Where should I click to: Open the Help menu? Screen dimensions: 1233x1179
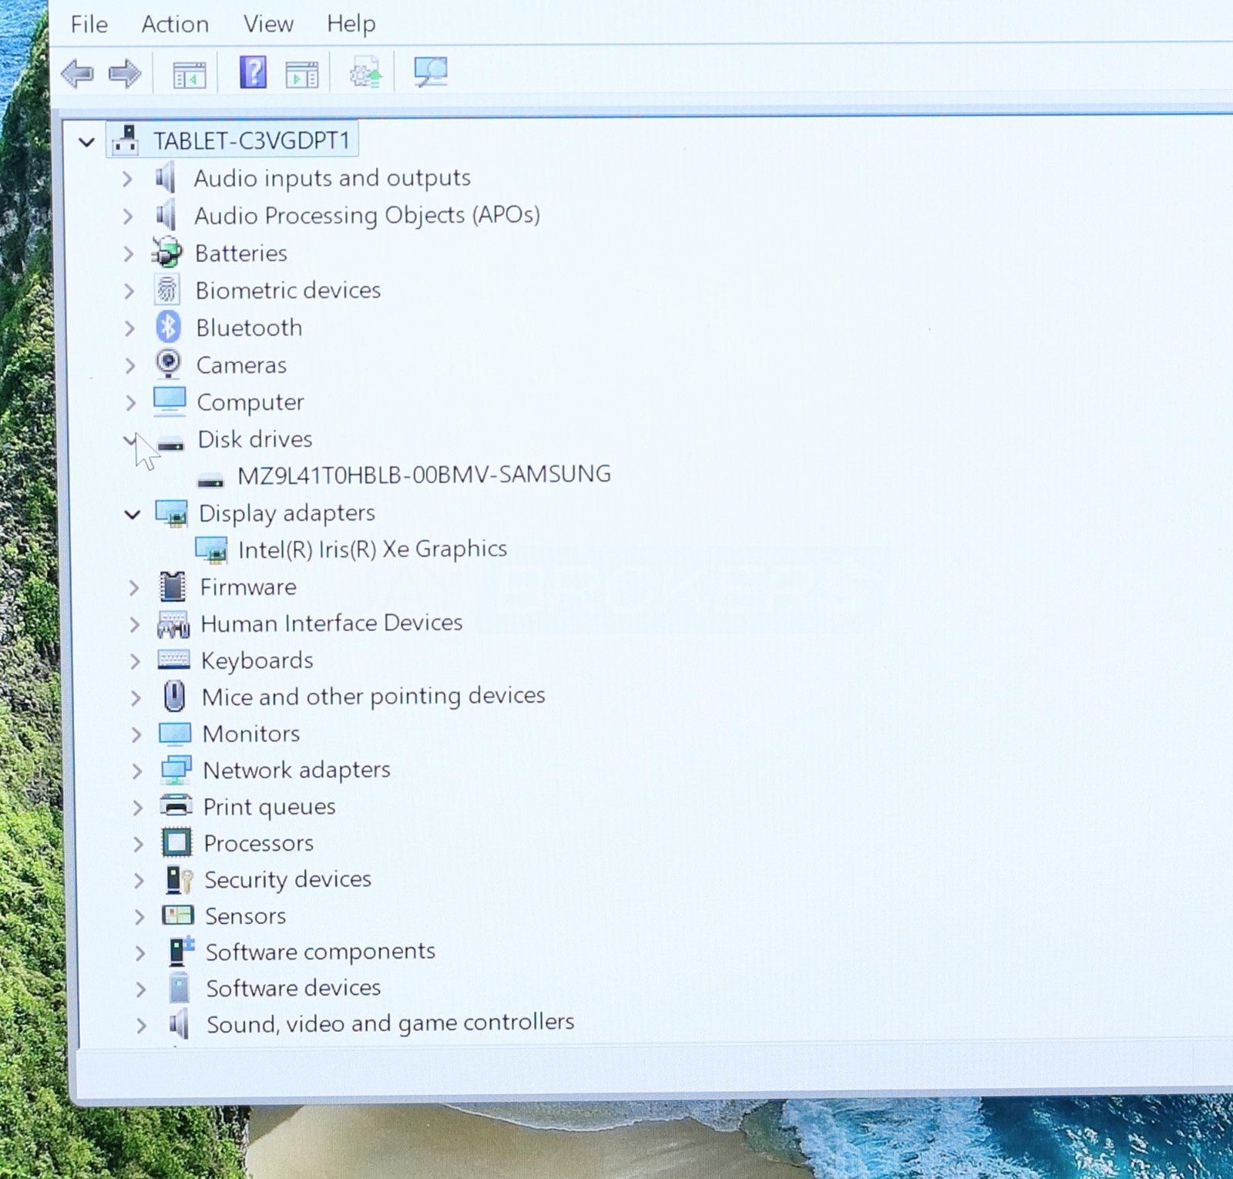(x=351, y=25)
